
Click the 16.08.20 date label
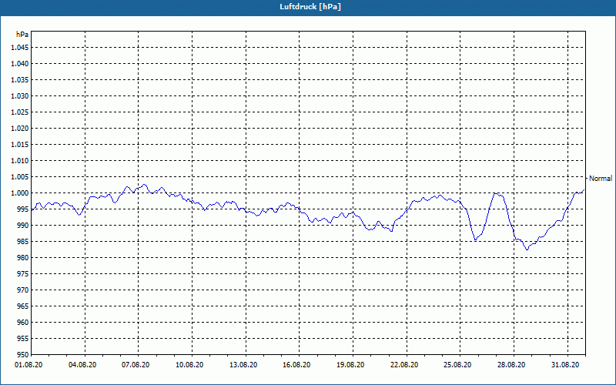coord(296,365)
